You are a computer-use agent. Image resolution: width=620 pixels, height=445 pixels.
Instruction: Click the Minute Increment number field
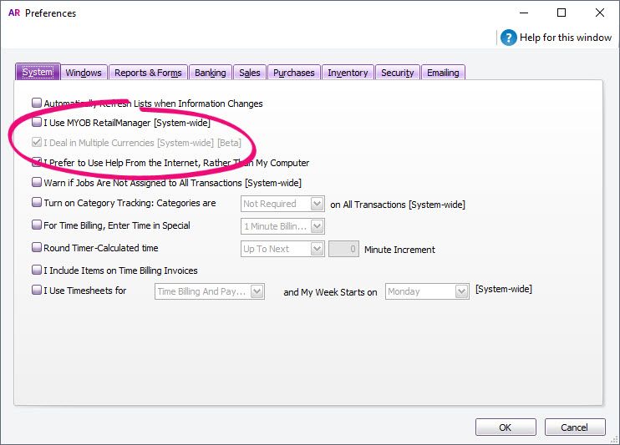tap(344, 249)
